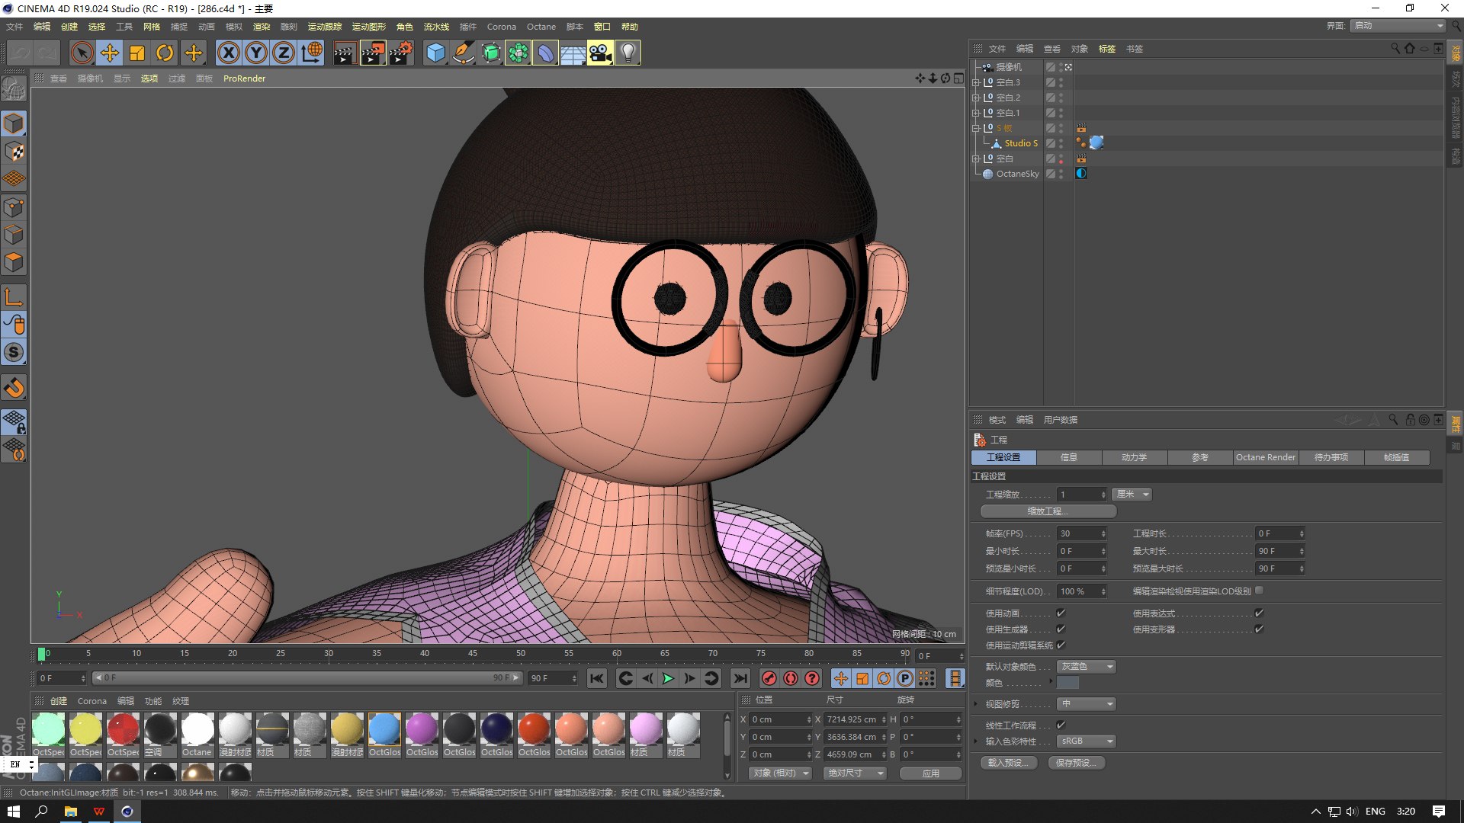1464x823 pixels.
Task: Add a bend deformer object
Action: tap(545, 53)
